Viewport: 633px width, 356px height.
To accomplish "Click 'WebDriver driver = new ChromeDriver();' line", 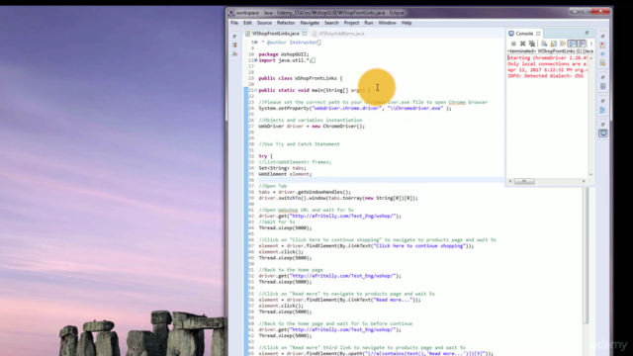I will [312, 127].
